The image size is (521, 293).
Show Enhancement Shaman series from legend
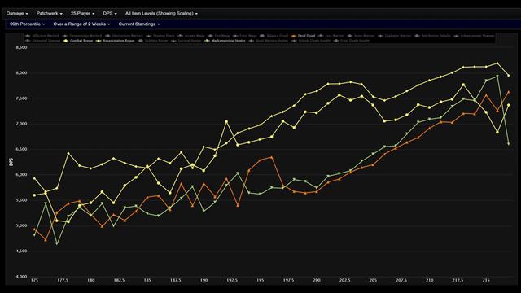click(474, 36)
